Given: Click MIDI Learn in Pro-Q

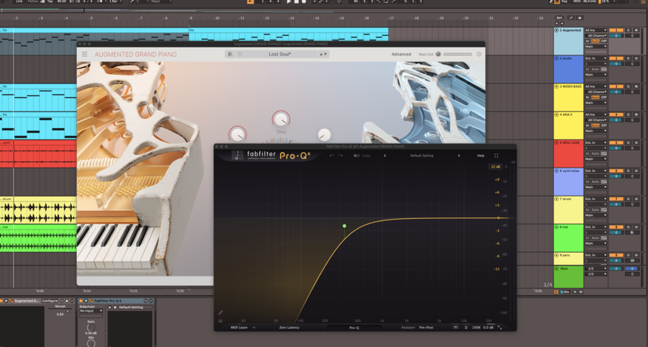Looking at the screenshot, I should 239,328.
